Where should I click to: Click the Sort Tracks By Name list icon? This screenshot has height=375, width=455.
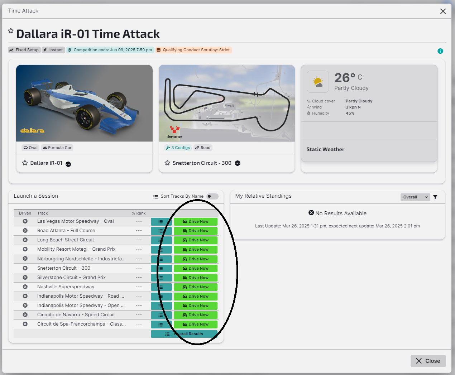(155, 197)
